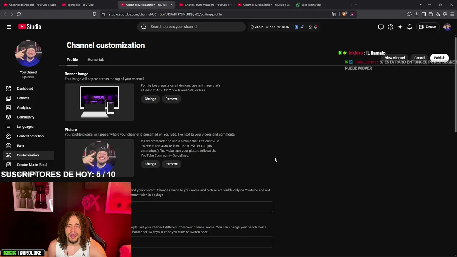Bookmark this page with the bookmark icon
The width and height of the screenshot is (457, 257).
point(94,14)
